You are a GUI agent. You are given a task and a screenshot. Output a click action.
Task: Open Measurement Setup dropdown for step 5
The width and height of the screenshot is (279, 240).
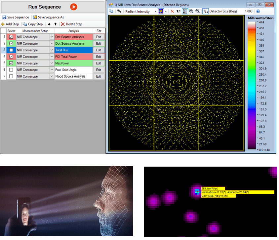click(x=52, y=63)
